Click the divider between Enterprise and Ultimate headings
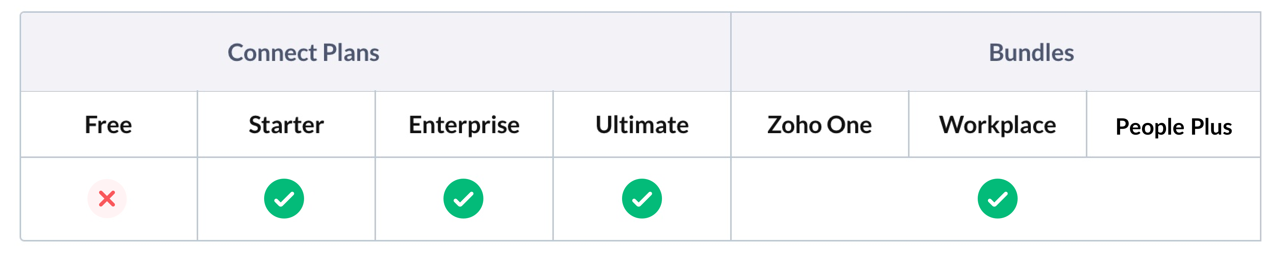 (553, 124)
